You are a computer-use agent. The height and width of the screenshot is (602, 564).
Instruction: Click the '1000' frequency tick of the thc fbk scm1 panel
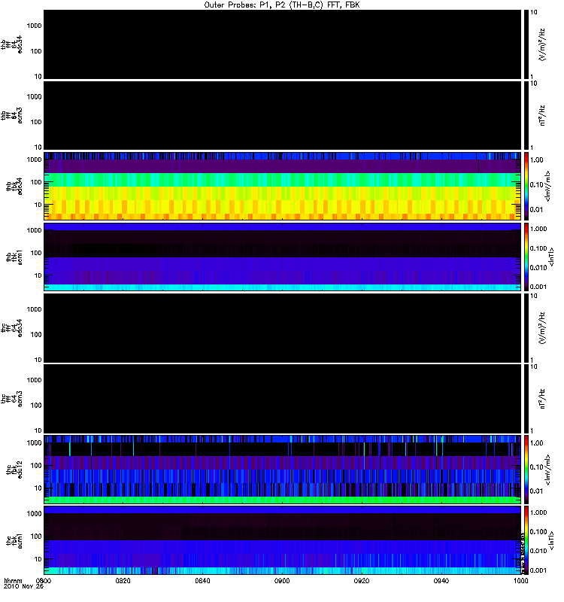coord(34,514)
